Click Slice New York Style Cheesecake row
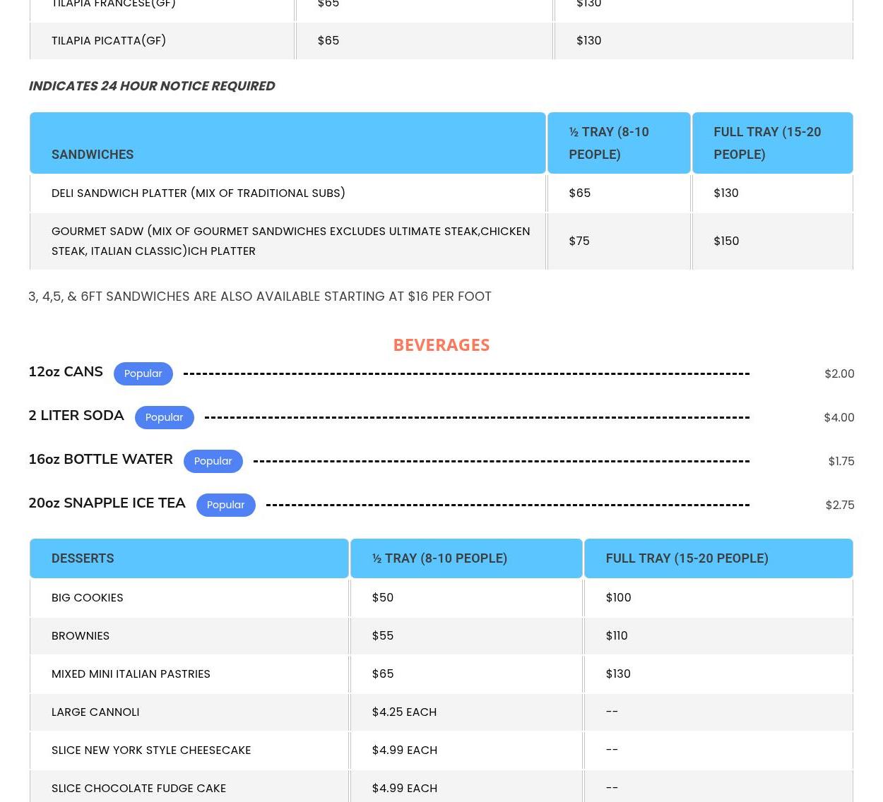Viewport: 883px width, 802px height. pos(151,750)
